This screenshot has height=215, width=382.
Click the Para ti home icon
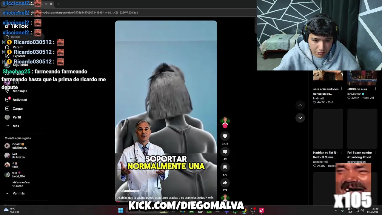7,47
